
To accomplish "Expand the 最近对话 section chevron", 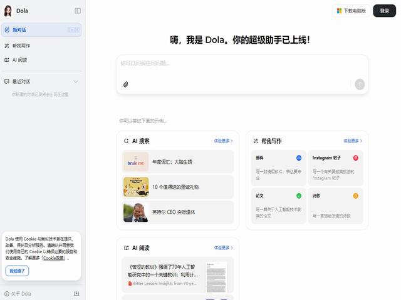I will (76, 82).
